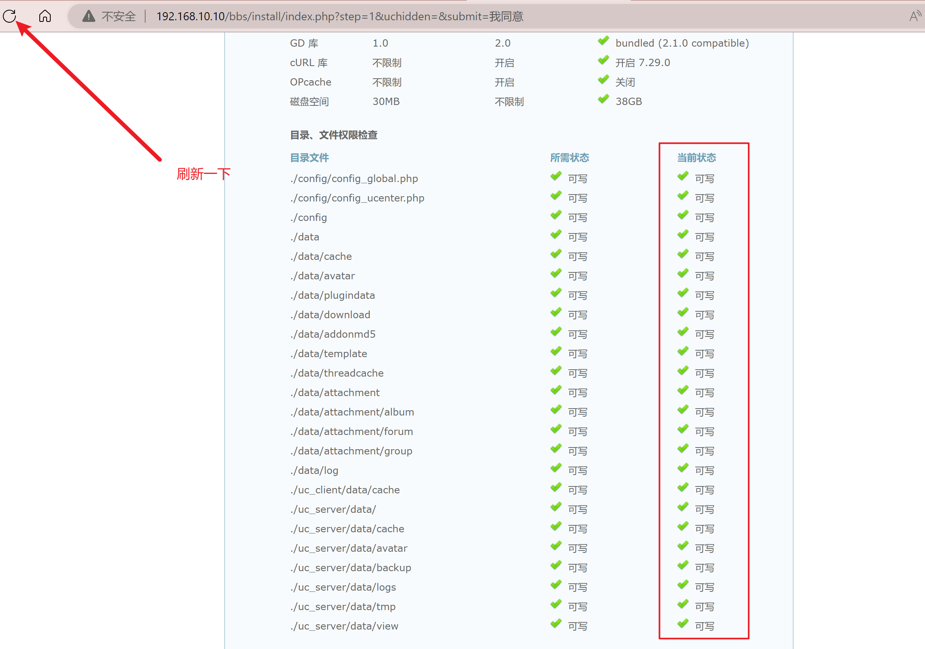Click the browser refresh icon
Image resolution: width=925 pixels, height=649 pixels.
9,16
